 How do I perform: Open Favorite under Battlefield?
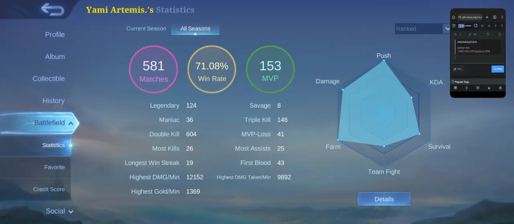point(54,167)
